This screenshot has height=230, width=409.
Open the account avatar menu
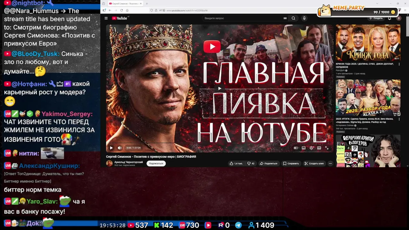pyautogui.click(x=398, y=18)
